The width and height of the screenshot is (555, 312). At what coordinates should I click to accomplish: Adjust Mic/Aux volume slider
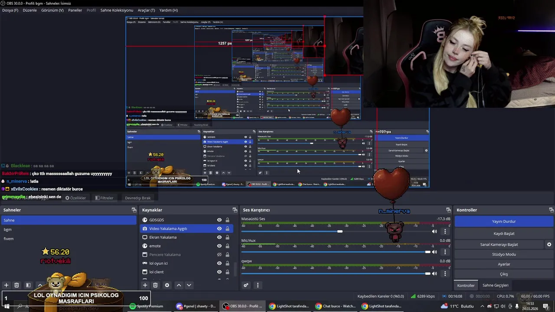click(x=428, y=252)
